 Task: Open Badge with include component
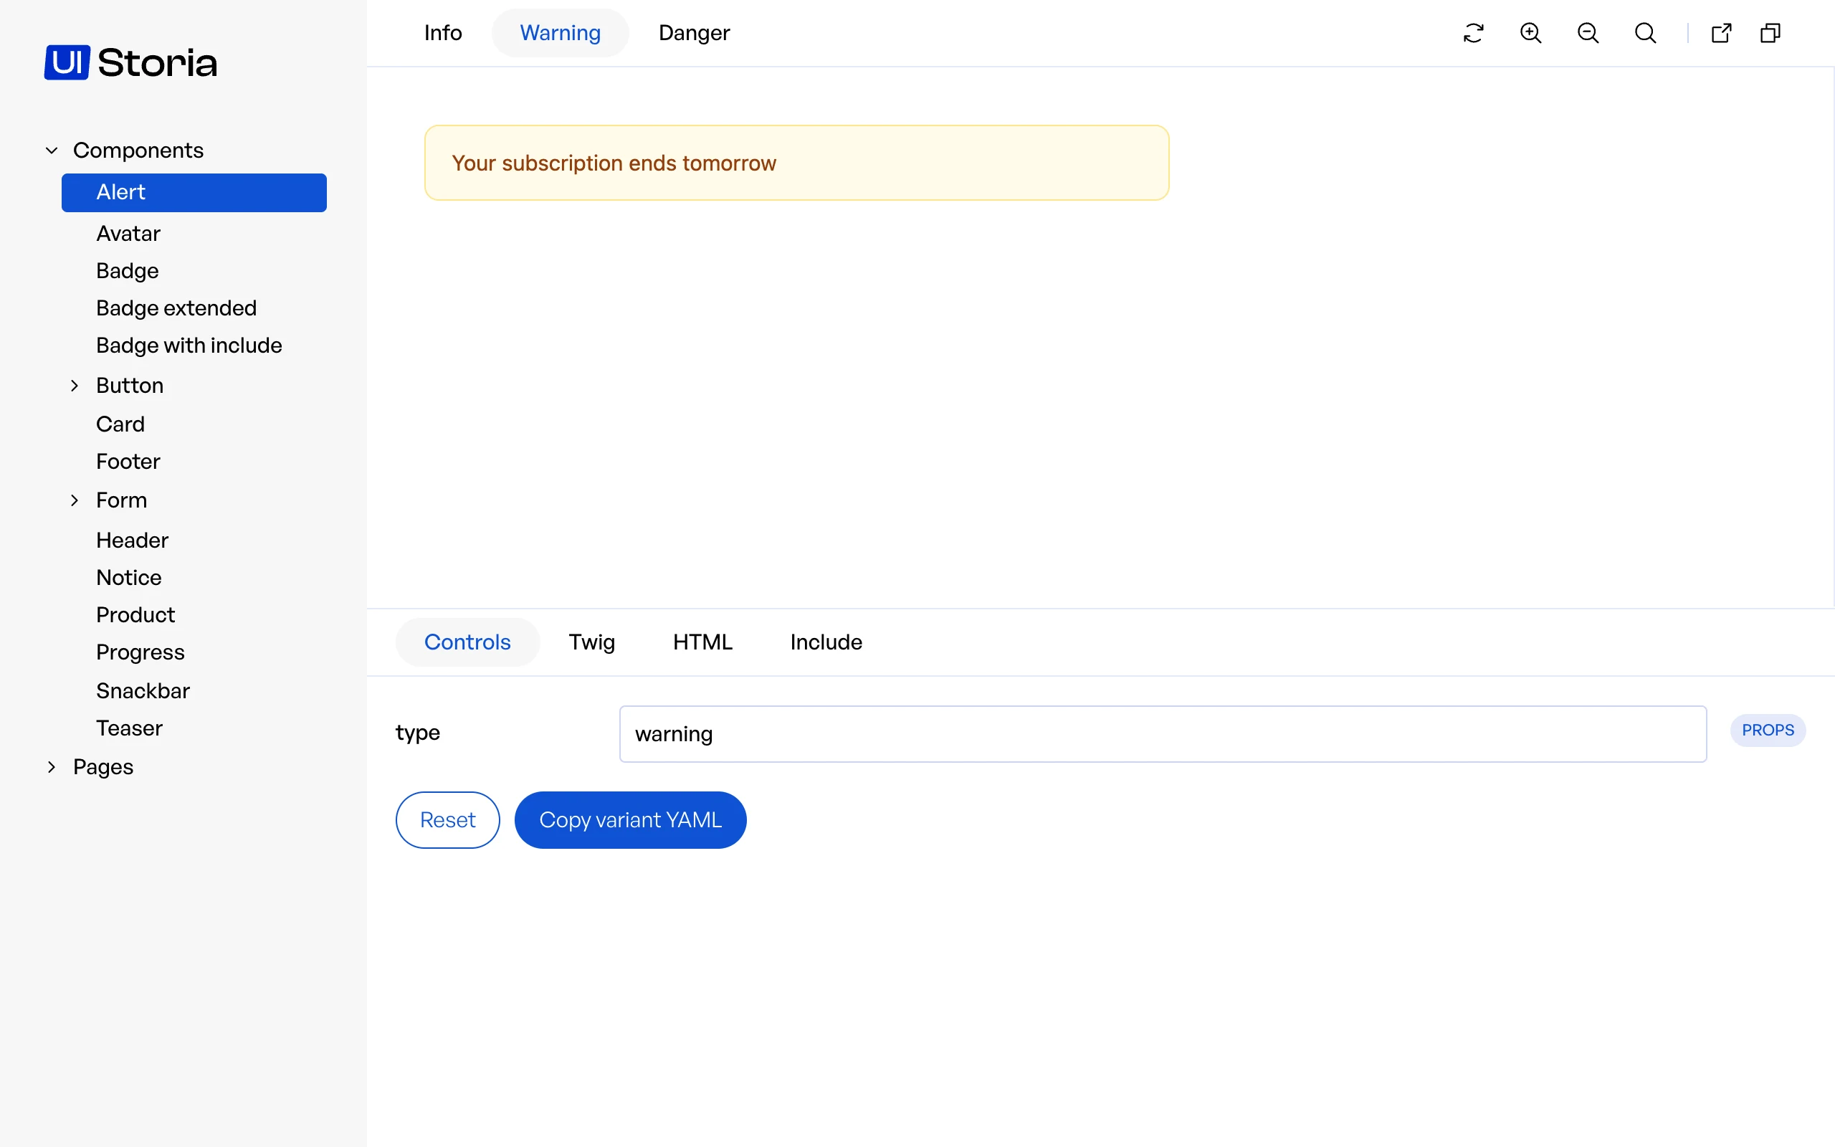[189, 345]
